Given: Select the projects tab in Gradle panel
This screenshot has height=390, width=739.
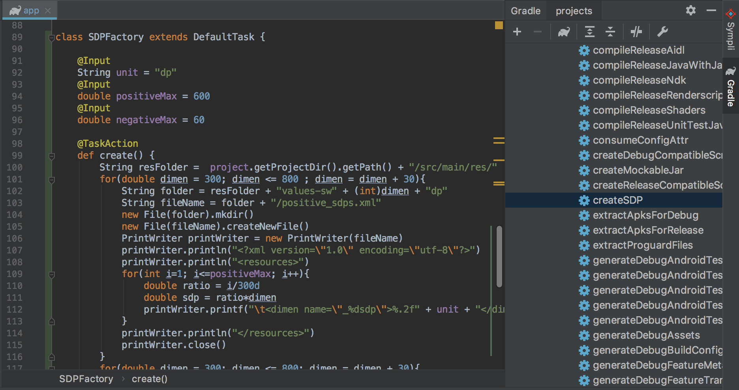Looking at the screenshot, I should [x=574, y=11].
